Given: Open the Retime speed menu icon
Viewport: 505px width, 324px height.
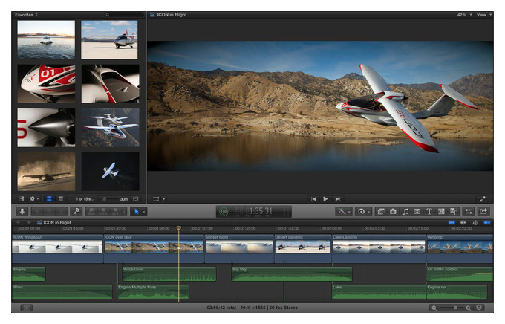Looking at the screenshot, I should [363, 212].
